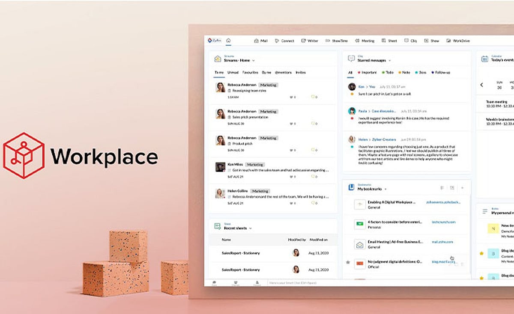Click Modified on column header

(319, 240)
